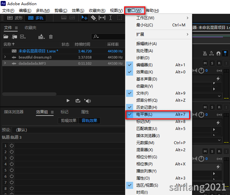The width and height of the screenshot is (230, 195).
Task: Toggle the metronome icon
Action: click(205, 53)
